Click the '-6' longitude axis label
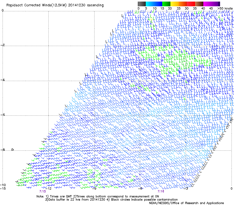The height and width of the screenshot is (205, 234). pos(140,189)
